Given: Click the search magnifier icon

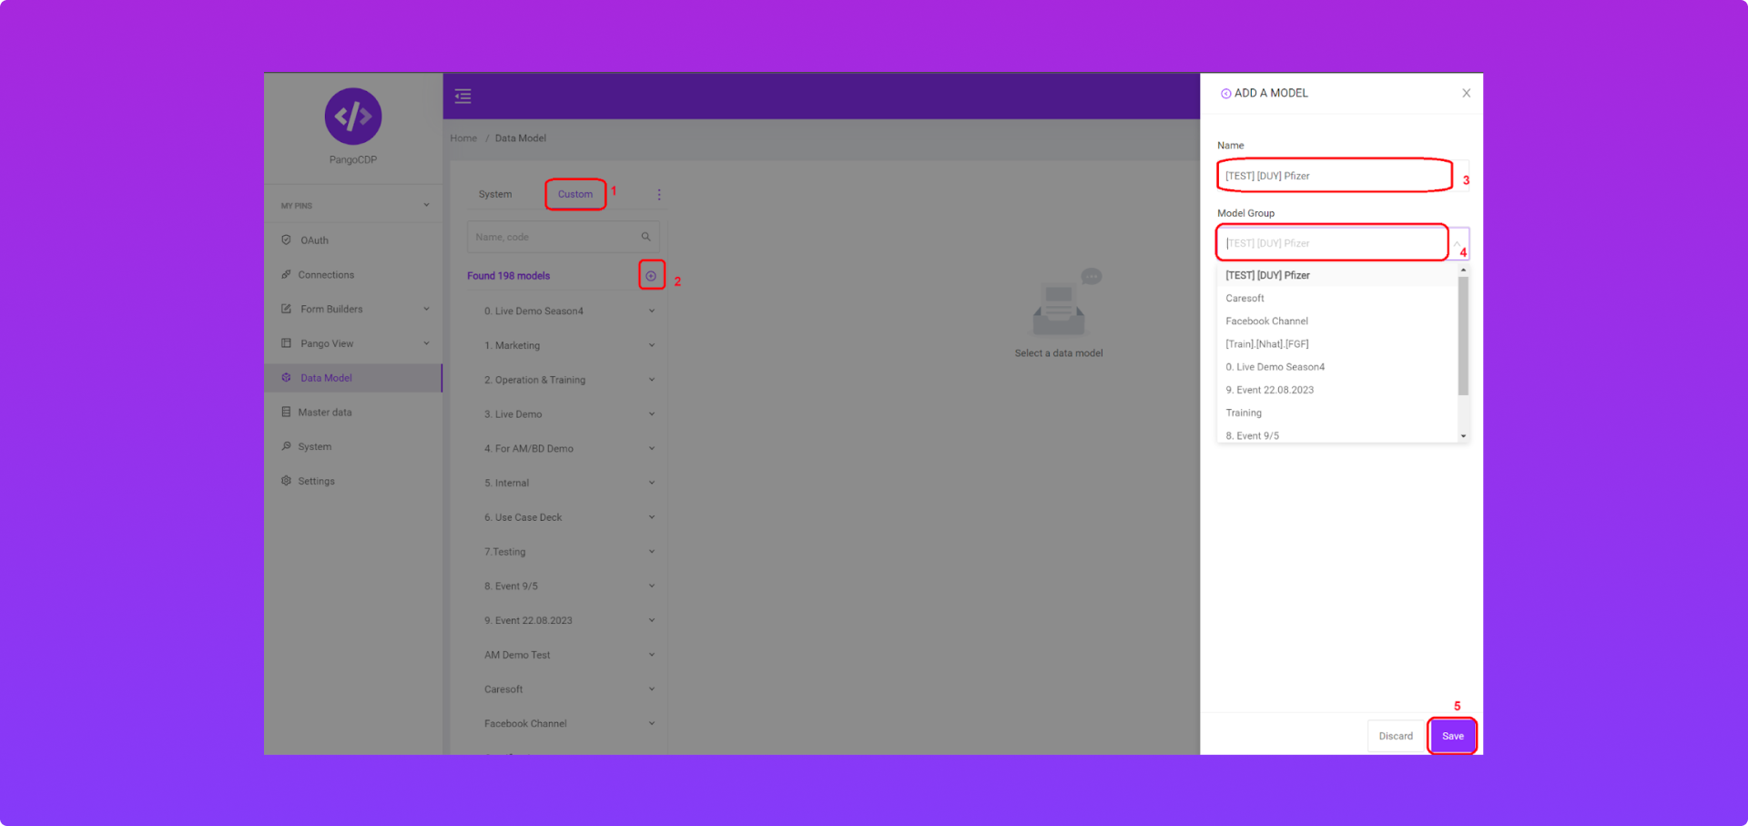Looking at the screenshot, I should point(645,237).
